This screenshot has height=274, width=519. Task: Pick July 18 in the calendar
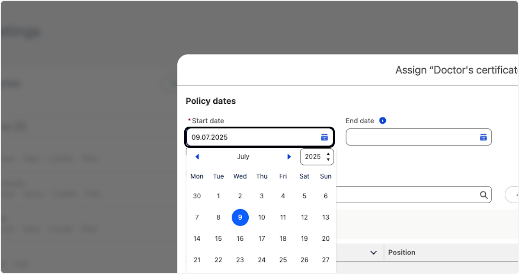[283, 239]
